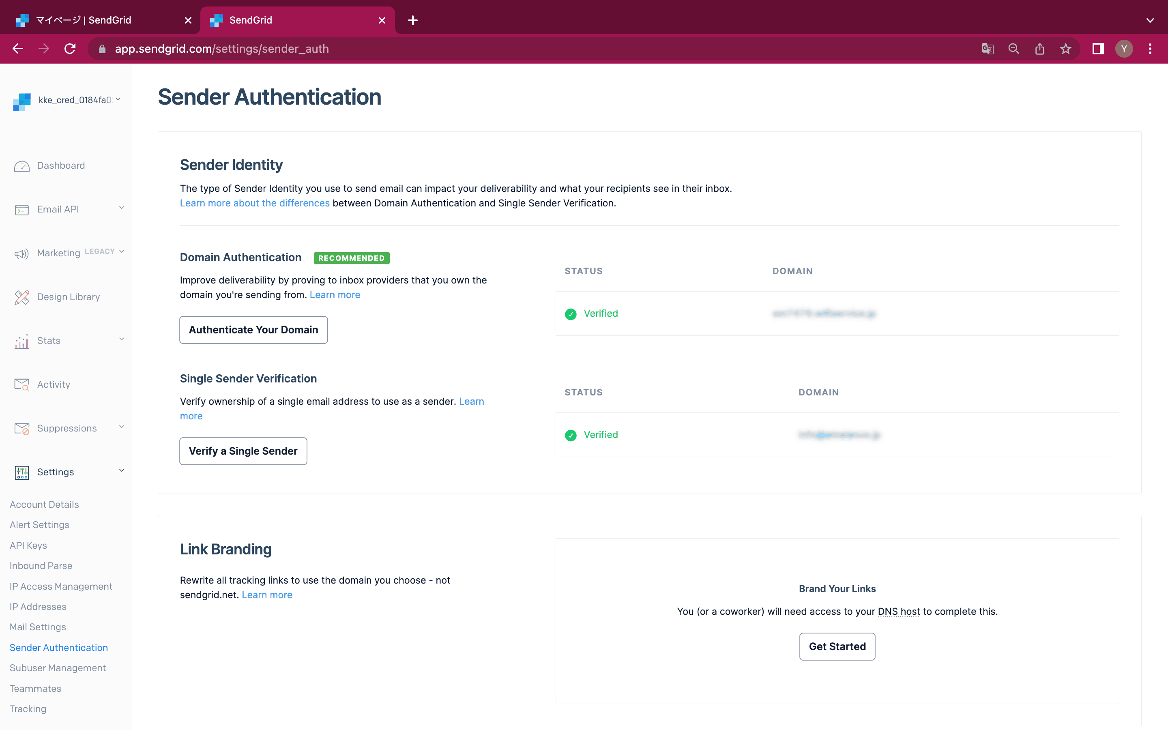Click the browser address bar URL

click(222, 49)
